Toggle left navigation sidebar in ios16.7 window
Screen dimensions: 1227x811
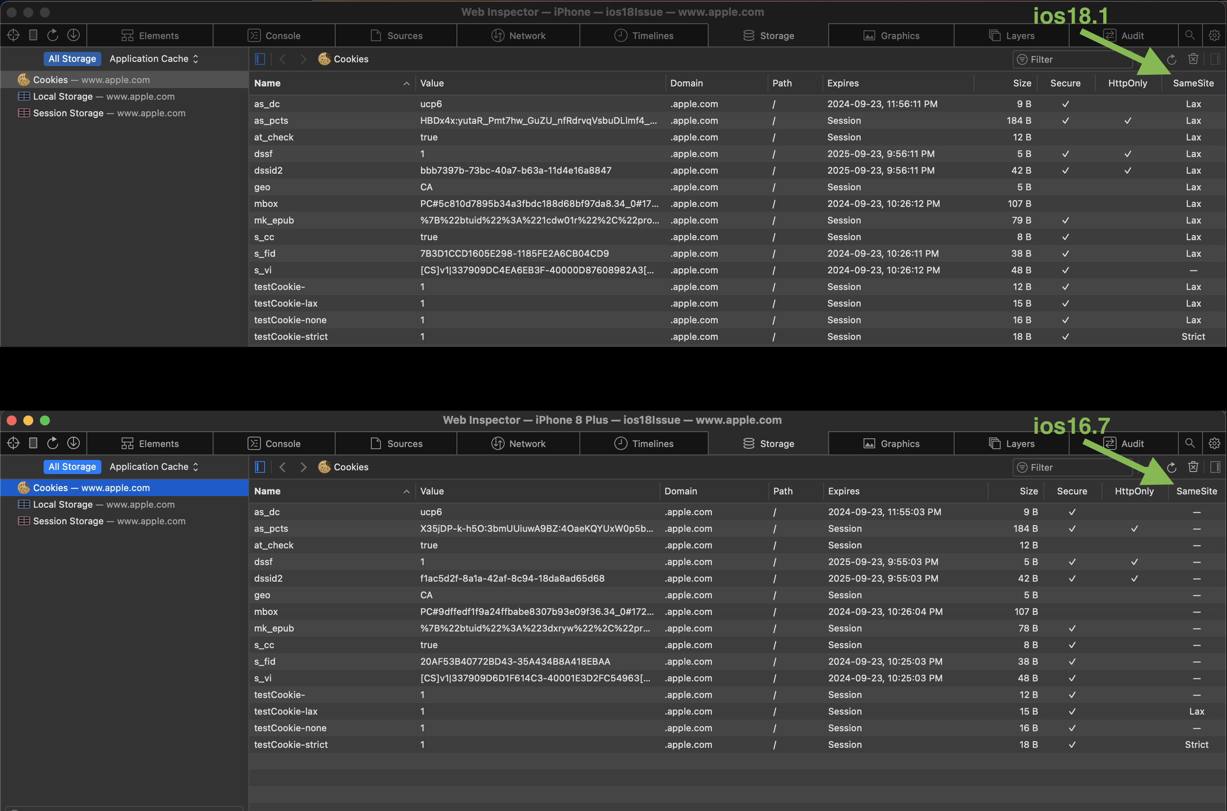[260, 467]
